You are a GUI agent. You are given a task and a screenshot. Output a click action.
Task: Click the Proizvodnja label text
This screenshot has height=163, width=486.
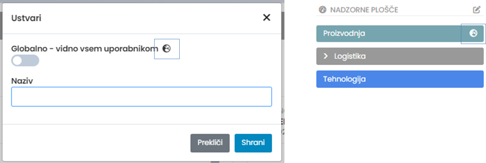click(x=344, y=34)
